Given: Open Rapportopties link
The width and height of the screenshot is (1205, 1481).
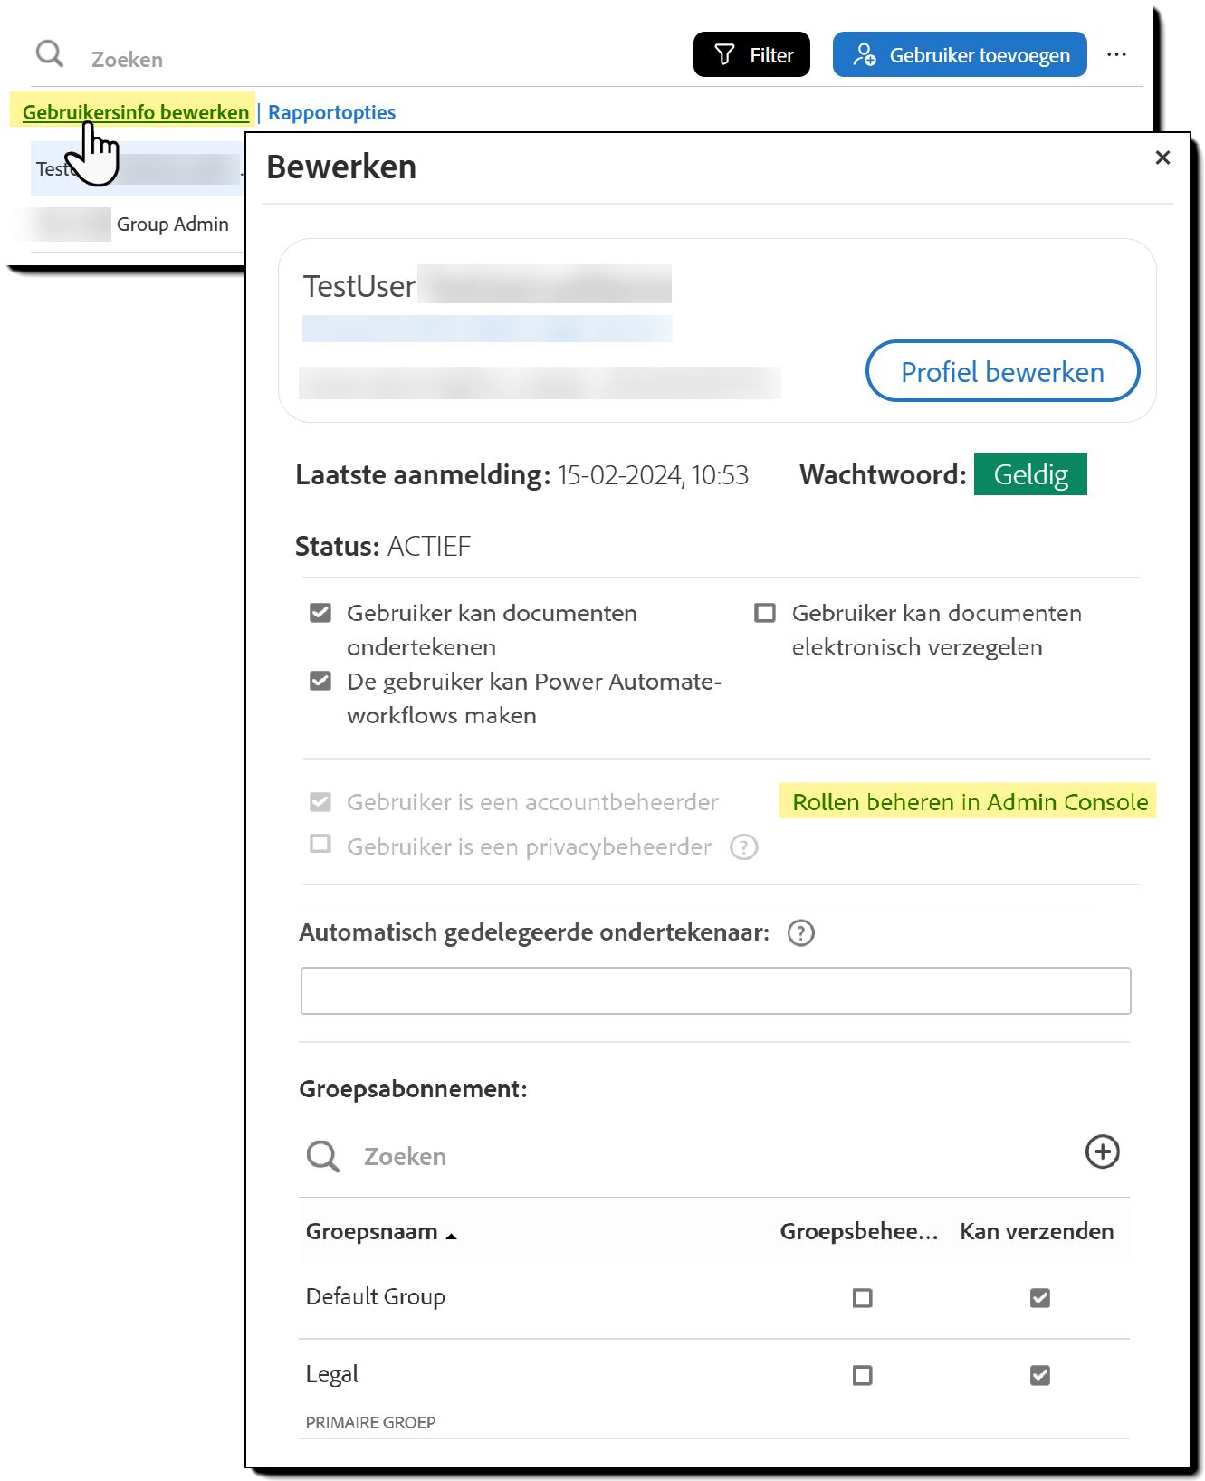Looking at the screenshot, I should 331,112.
